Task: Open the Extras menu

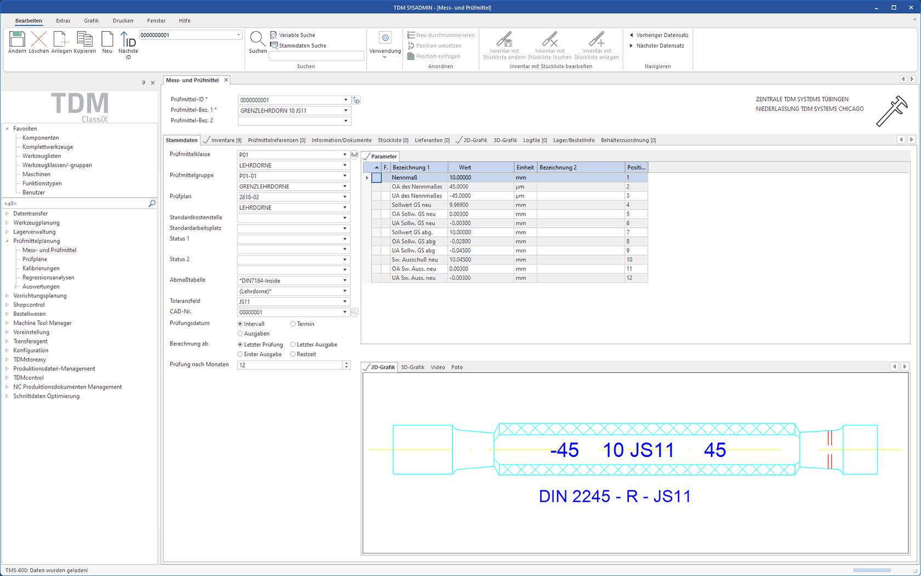Action: pyautogui.click(x=63, y=21)
